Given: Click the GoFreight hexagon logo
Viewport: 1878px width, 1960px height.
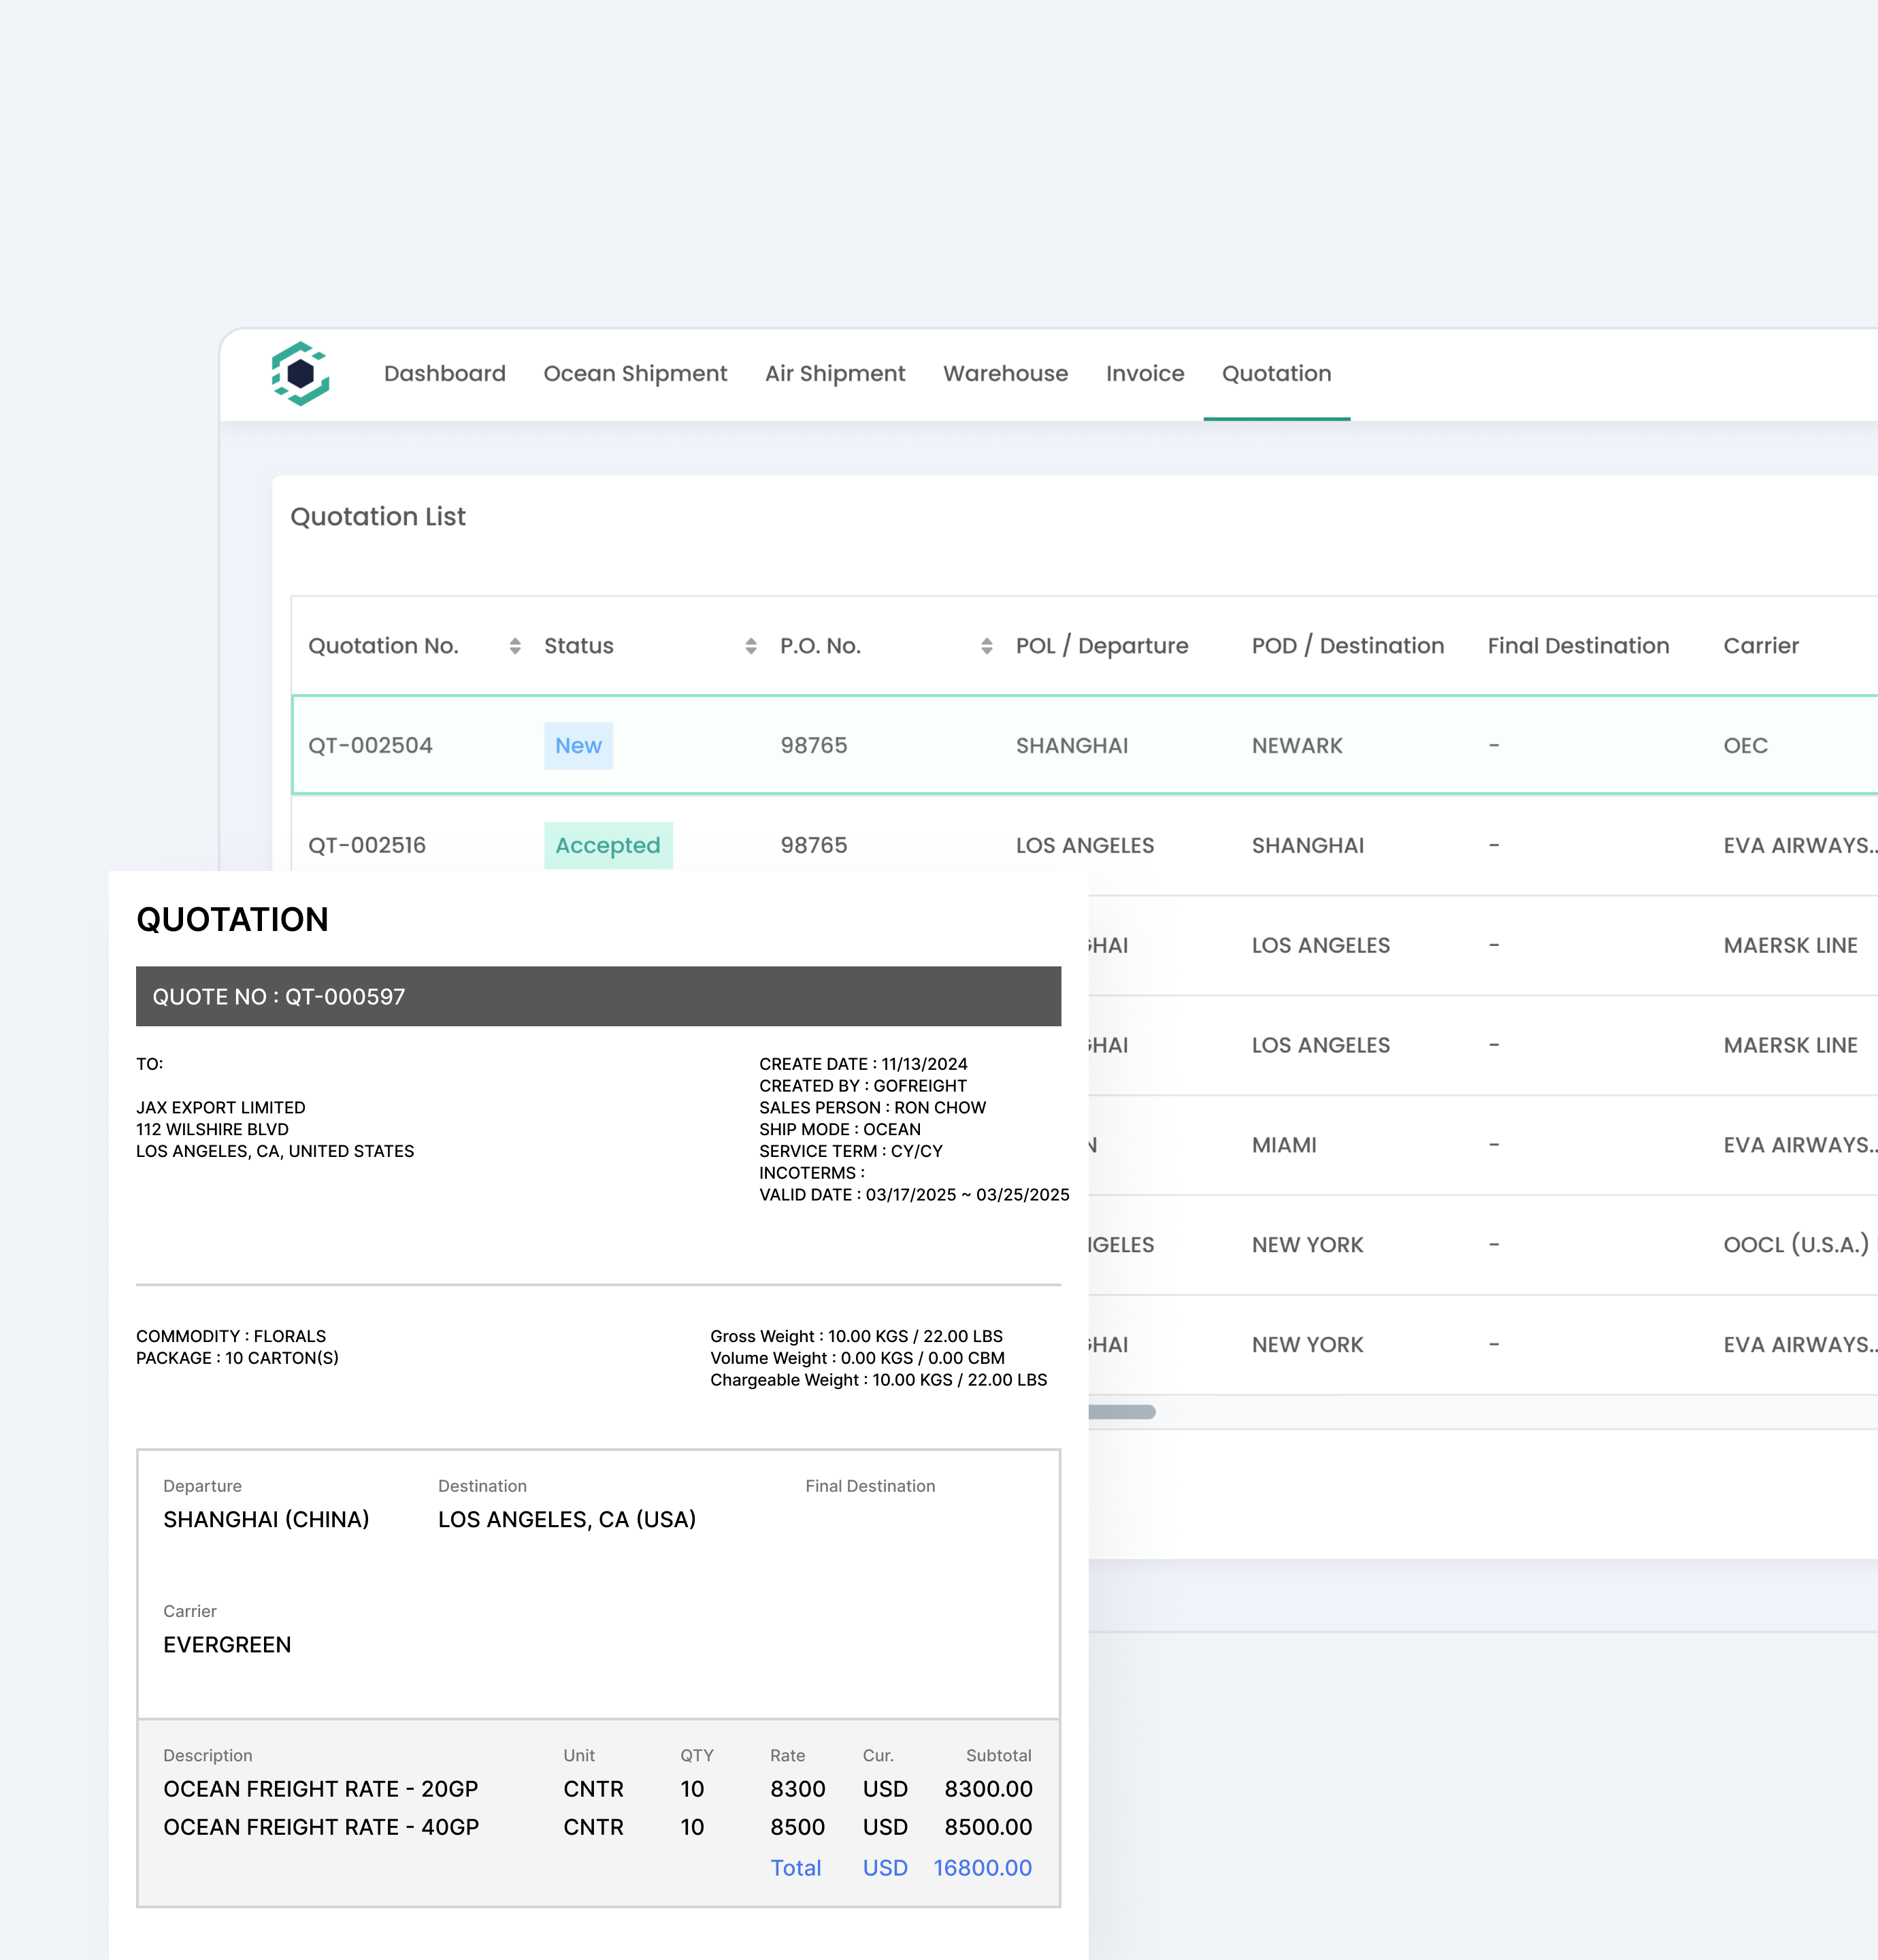Looking at the screenshot, I should pos(300,373).
